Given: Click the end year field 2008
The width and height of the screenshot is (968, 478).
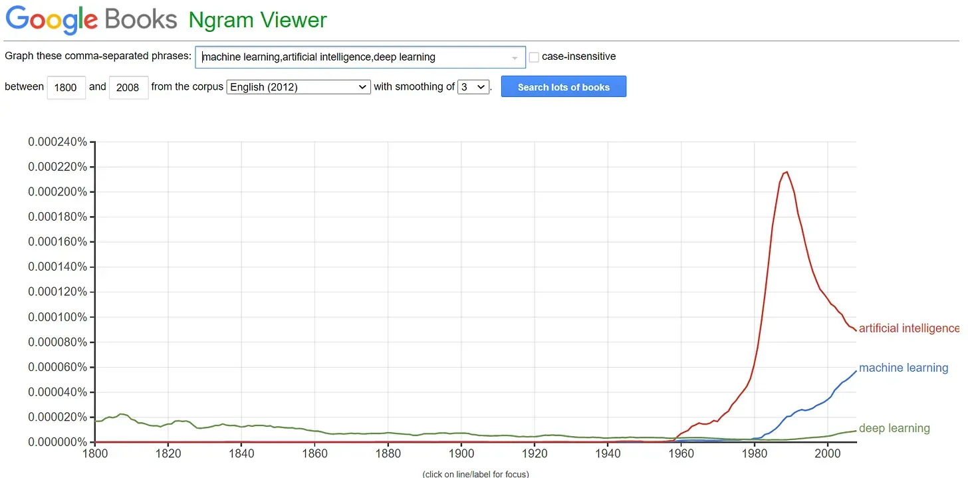Looking at the screenshot, I should [x=128, y=87].
